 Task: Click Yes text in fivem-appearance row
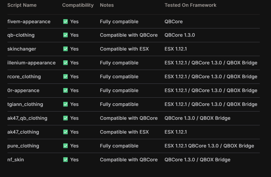pyautogui.click(x=74, y=22)
